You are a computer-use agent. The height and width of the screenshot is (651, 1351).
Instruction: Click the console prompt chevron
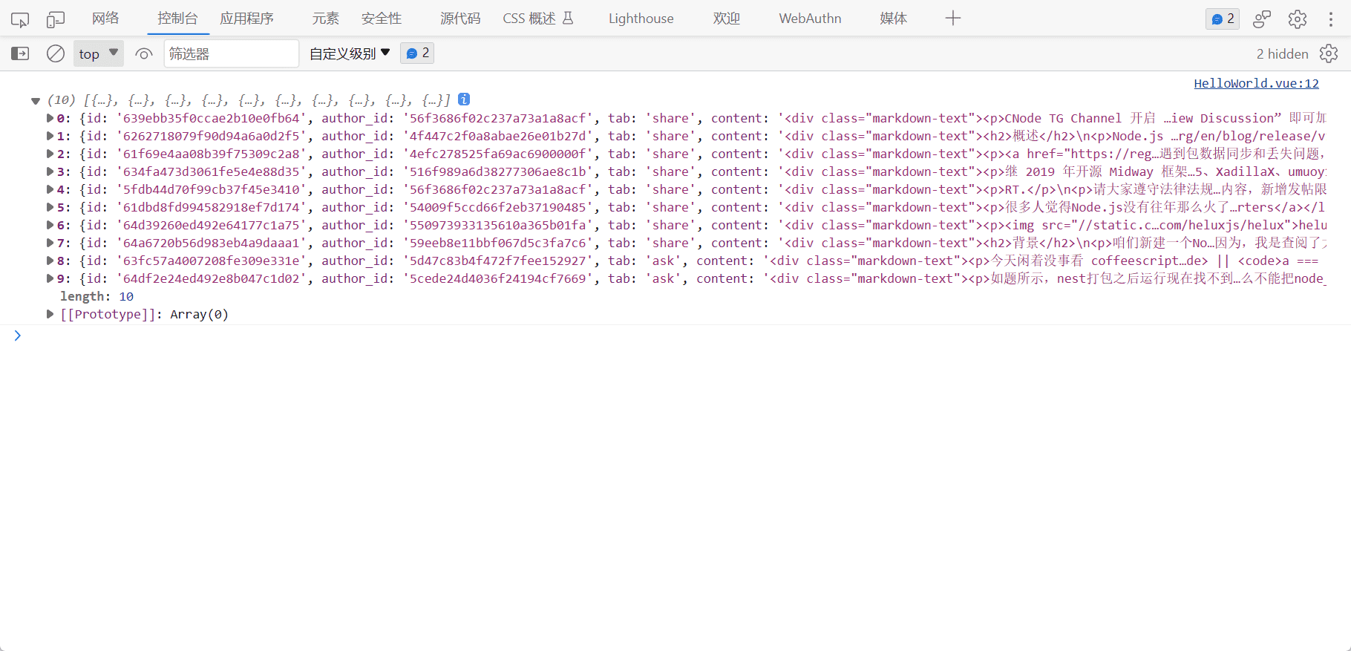coord(17,336)
